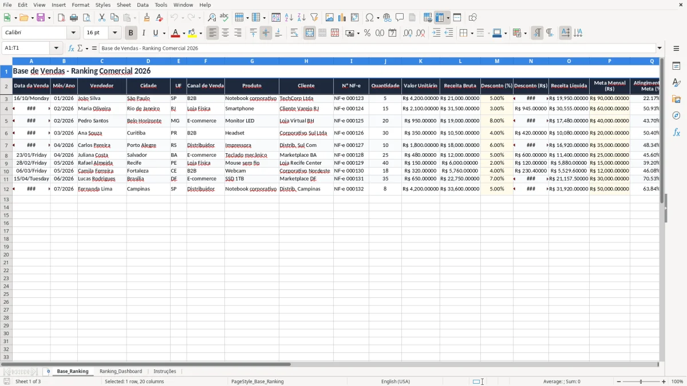Format cells as date
Viewport: 687px width, 386px height.
[393, 33]
